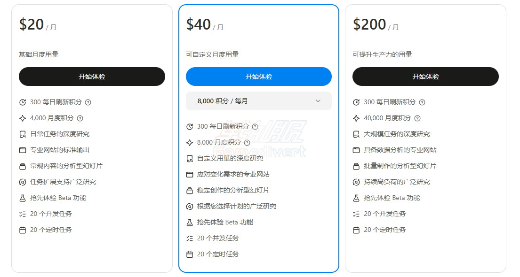This screenshot has width=520, height=277.
Task: Click the research icon beside 日常任务的深度研究
Action: point(22,134)
